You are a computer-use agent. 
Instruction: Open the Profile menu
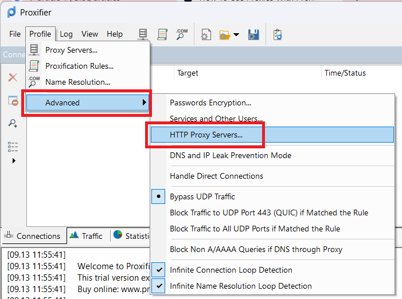[40, 34]
